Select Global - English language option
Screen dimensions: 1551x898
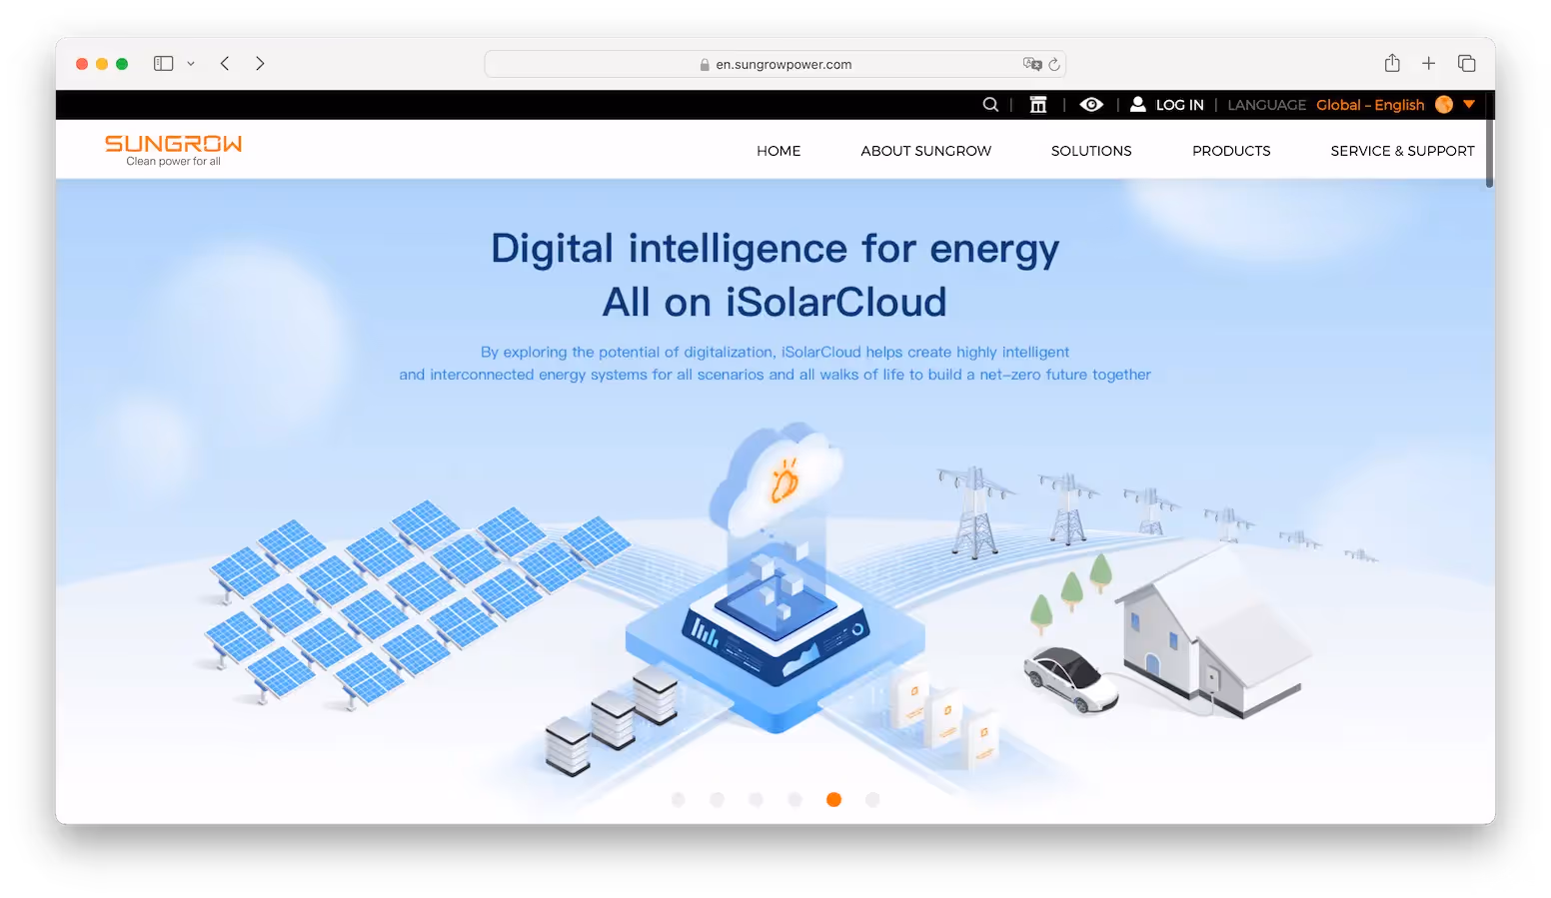[1370, 105]
